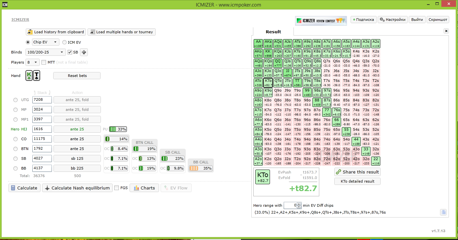The image size is (458, 240).
Task: Select the 55 cell in the hand matrix
Action: tap(347, 132)
